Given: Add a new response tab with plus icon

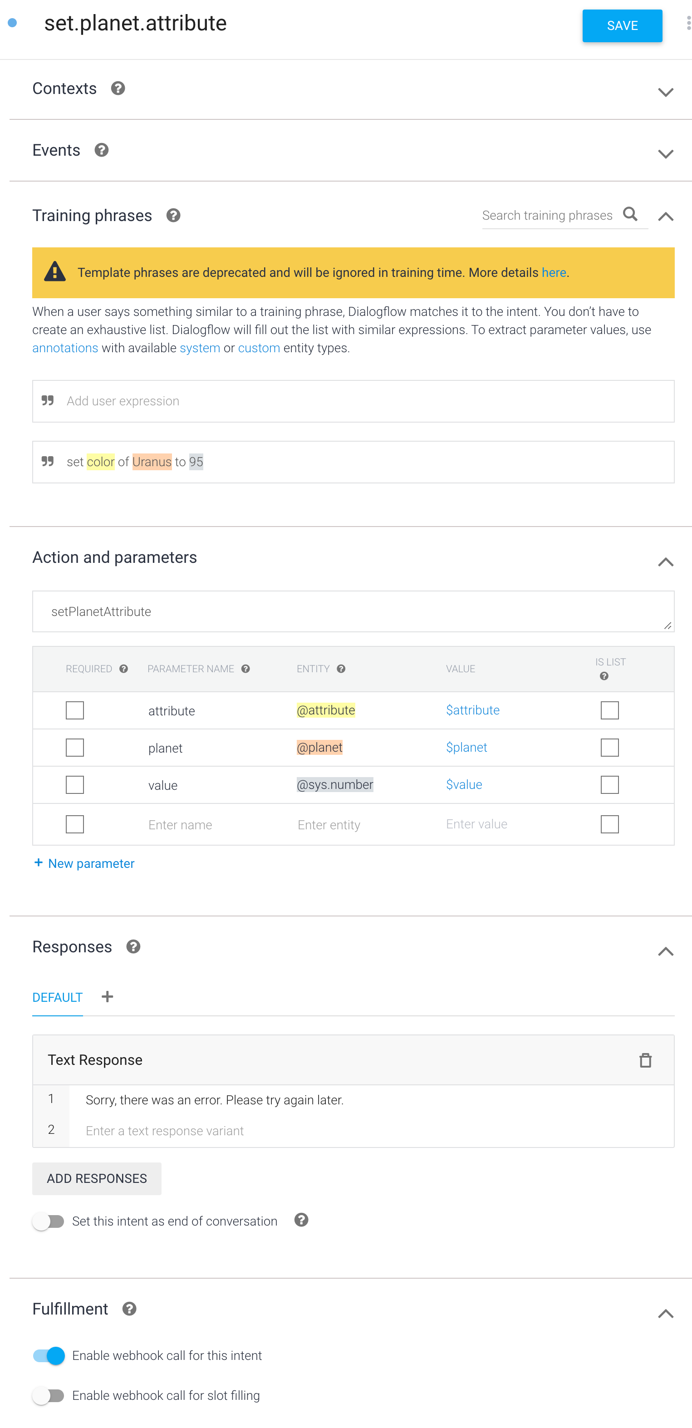Looking at the screenshot, I should pos(108,997).
